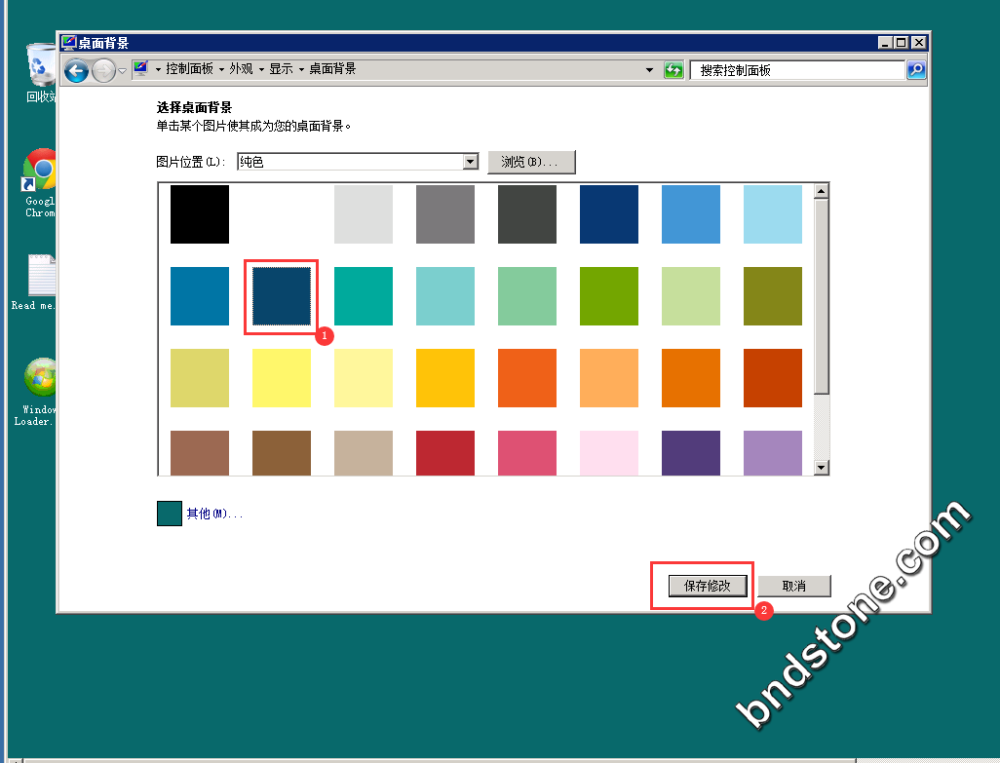Viewport: 1000px width, 763px height.
Task: Click the search magnifier icon
Action: [x=916, y=70]
